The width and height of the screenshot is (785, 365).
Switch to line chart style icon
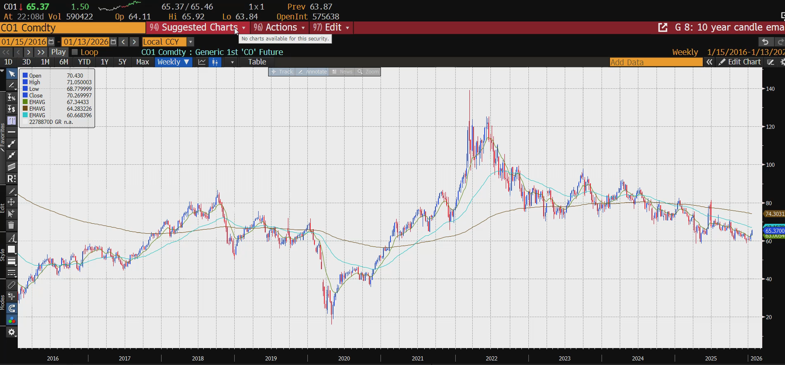coord(202,62)
